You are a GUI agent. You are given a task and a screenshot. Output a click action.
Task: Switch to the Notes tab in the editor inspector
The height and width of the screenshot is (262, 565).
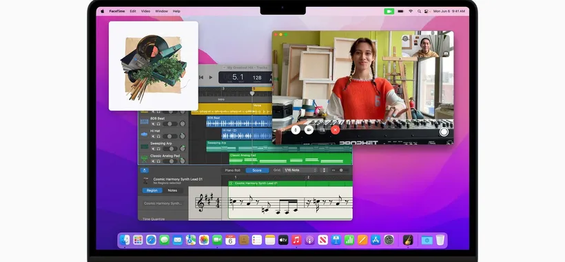tap(172, 190)
